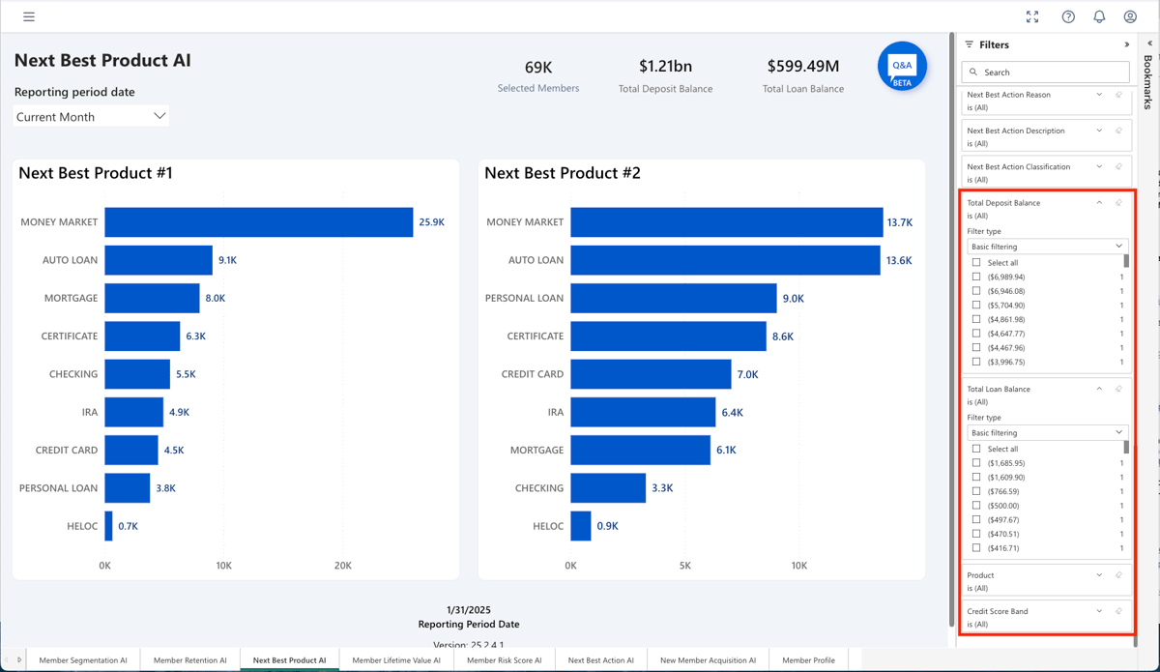This screenshot has width=1160, height=672.
Task: Click the fullscreen expand icon
Action: (x=1032, y=16)
